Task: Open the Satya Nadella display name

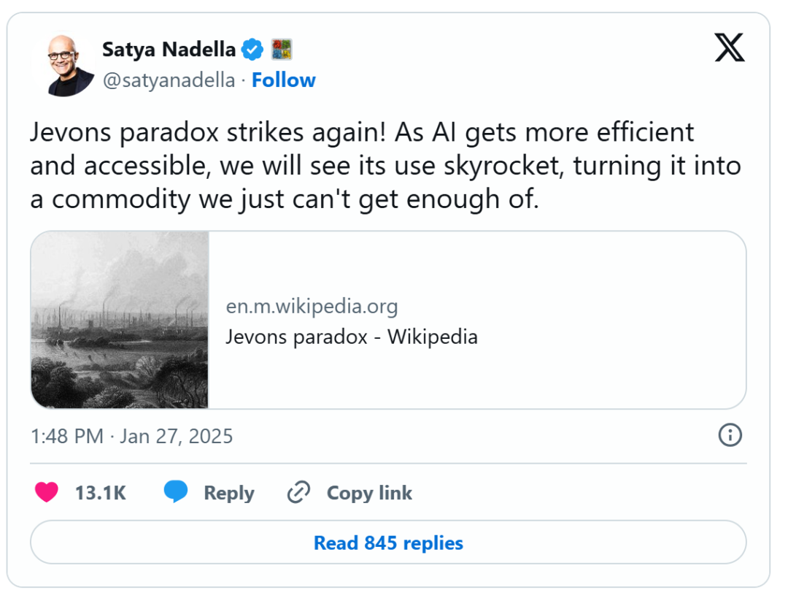Action: tap(169, 50)
